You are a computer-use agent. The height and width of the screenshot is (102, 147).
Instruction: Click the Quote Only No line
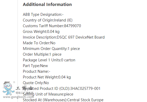(36, 83)
